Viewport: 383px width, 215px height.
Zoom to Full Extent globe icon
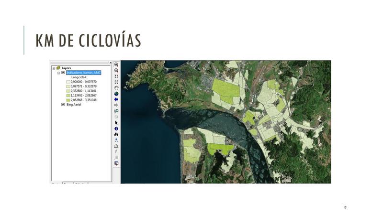(x=116, y=94)
